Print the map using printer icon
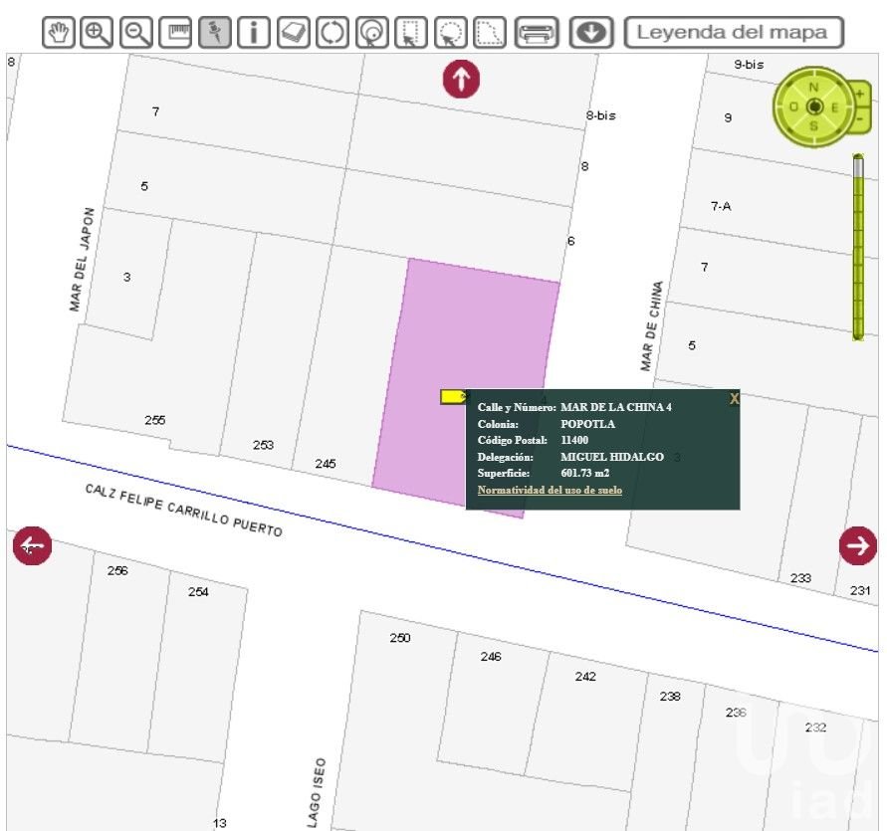Viewport: 887px width, 831px height. [538, 33]
